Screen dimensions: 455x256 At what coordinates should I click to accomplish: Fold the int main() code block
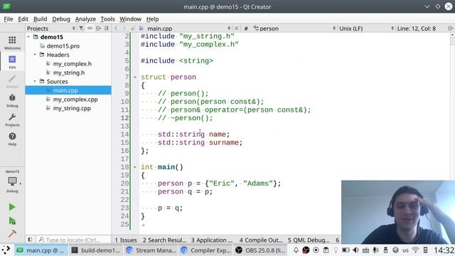click(x=134, y=167)
